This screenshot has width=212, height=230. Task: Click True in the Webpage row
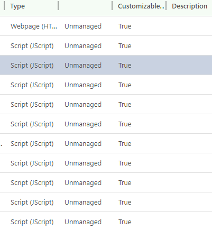125,26
